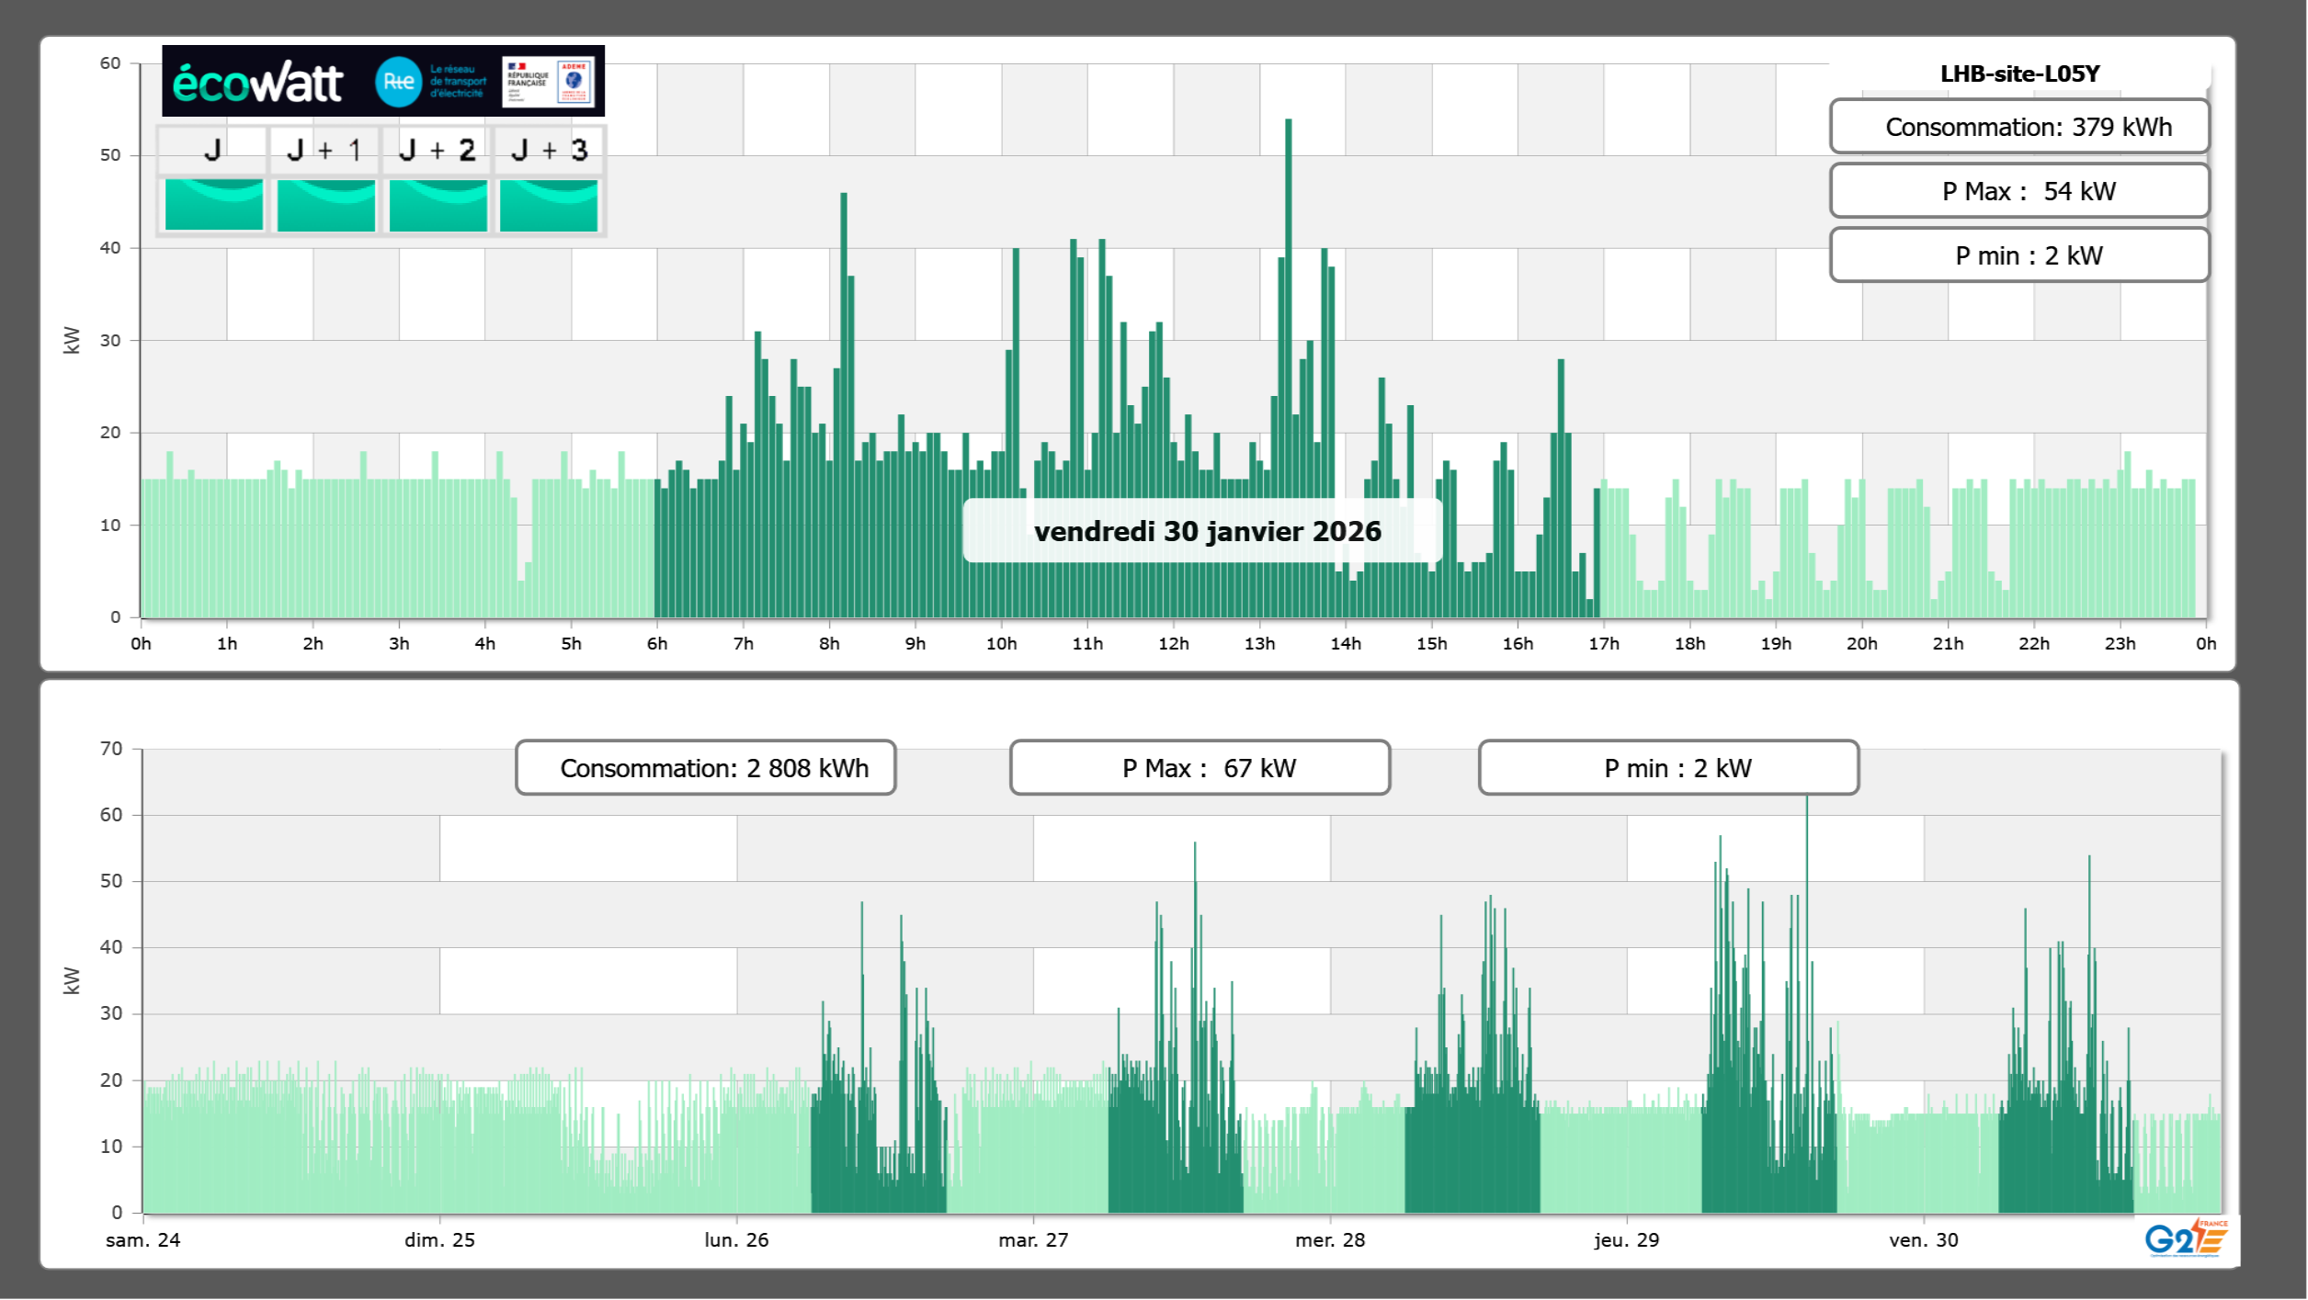Click the G2E France logo
Screen dimensions: 2308x1300
[2186, 1239]
